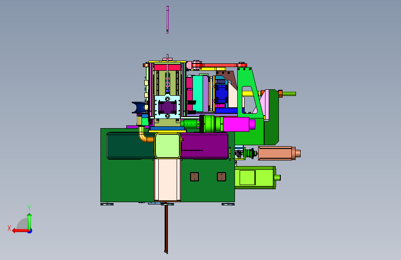
Task: Select the royal blue block with bolt holes
Action: coord(222,94)
